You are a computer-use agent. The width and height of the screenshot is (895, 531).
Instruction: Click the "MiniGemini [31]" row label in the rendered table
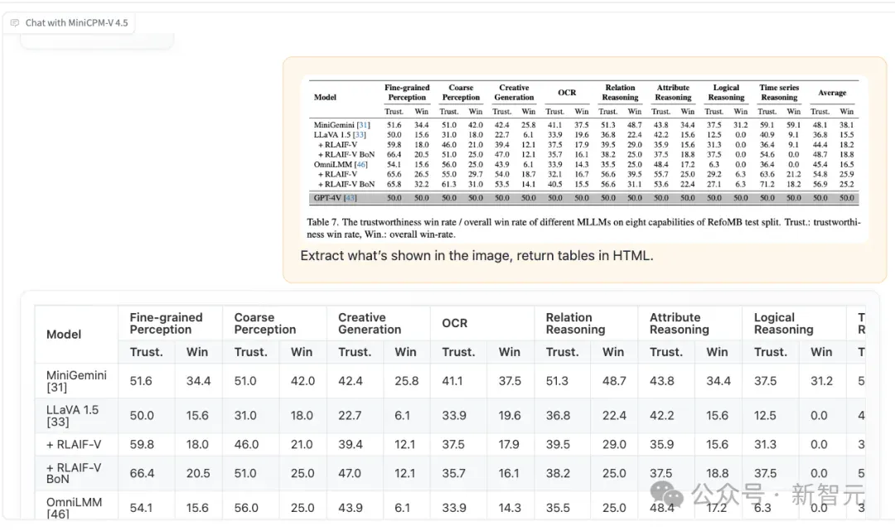point(76,381)
